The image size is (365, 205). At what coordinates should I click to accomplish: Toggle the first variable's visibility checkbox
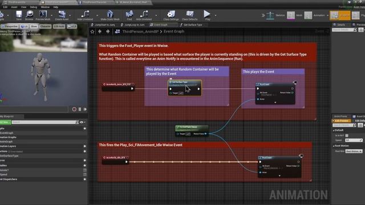(x=85, y=170)
